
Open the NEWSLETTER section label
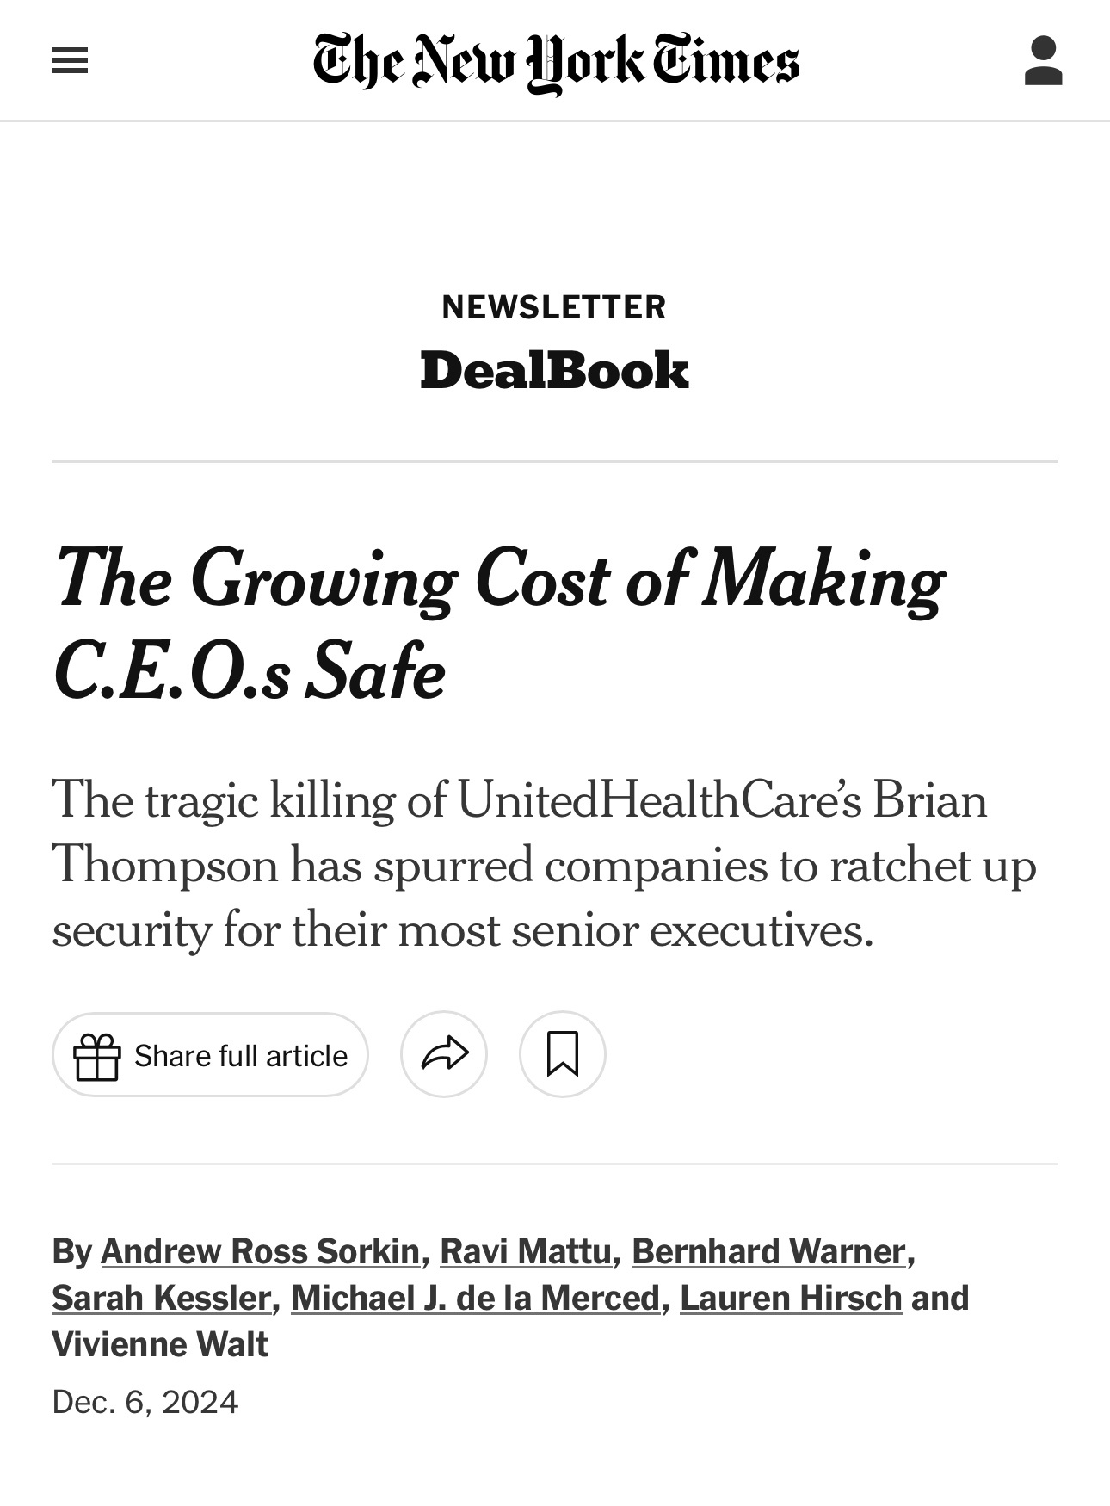click(x=554, y=307)
